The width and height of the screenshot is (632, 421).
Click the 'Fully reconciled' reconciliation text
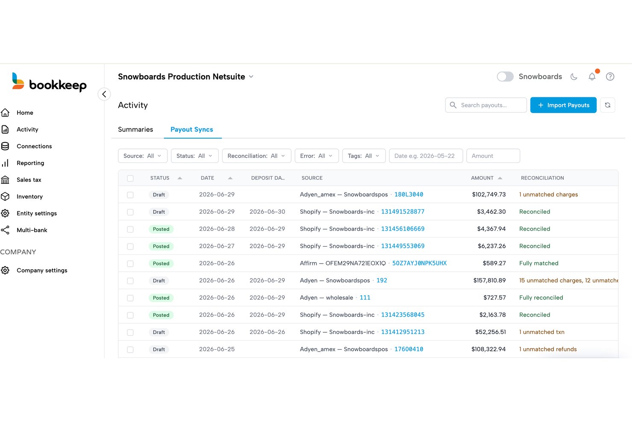tap(541, 298)
